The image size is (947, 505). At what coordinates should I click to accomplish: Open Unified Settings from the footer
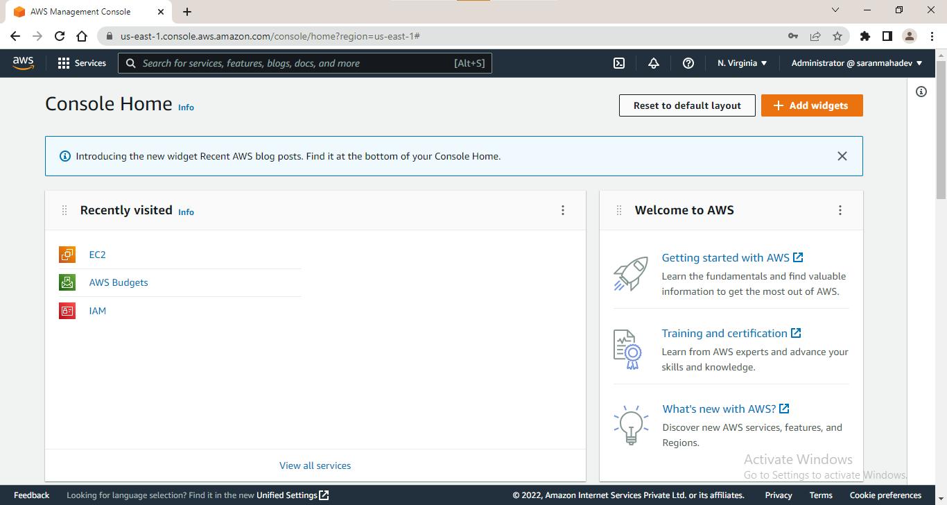coord(293,495)
